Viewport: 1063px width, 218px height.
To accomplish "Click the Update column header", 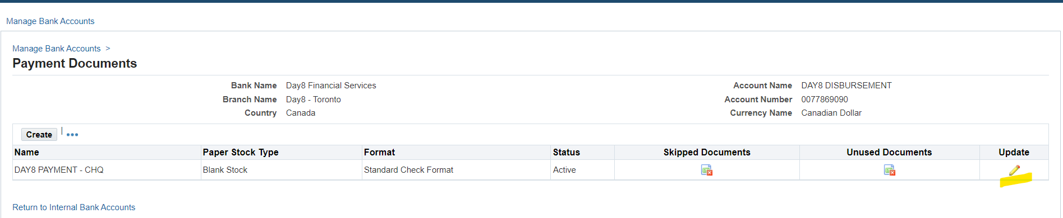I will click(1014, 152).
